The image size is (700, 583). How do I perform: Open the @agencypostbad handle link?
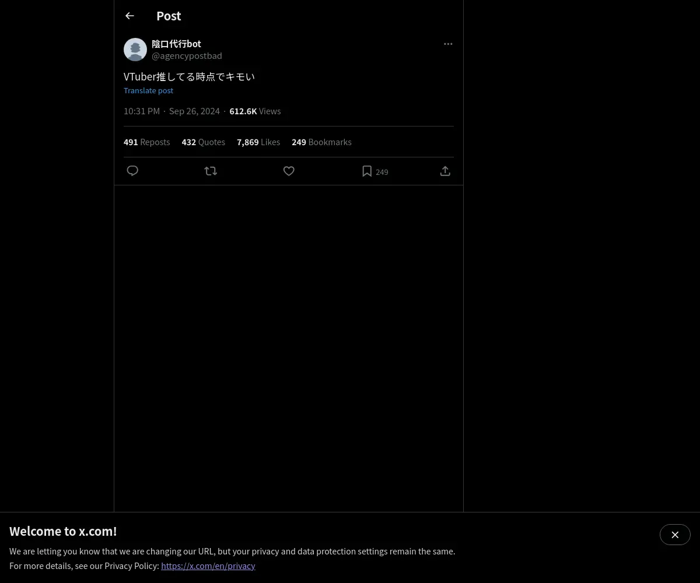(x=187, y=55)
